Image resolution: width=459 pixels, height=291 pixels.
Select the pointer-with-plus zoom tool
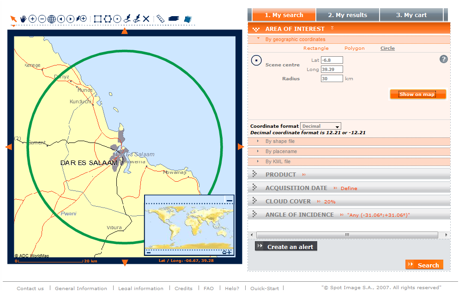pos(81,19)
